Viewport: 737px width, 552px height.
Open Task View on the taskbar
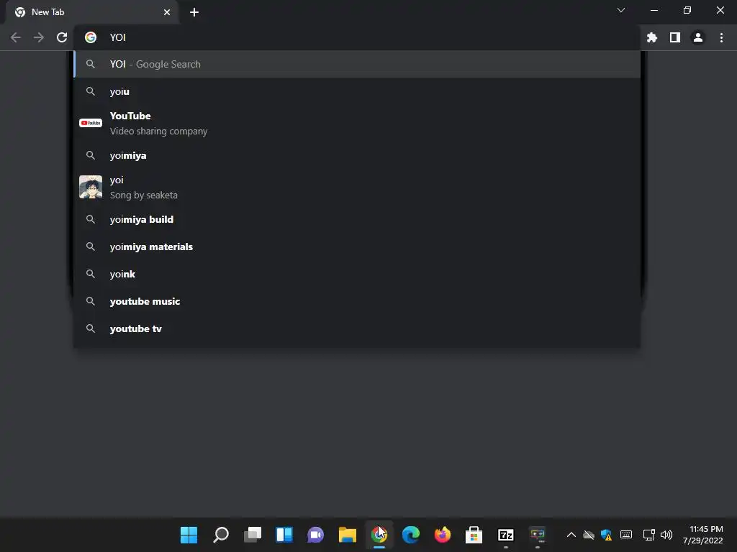tap(253, 535)
